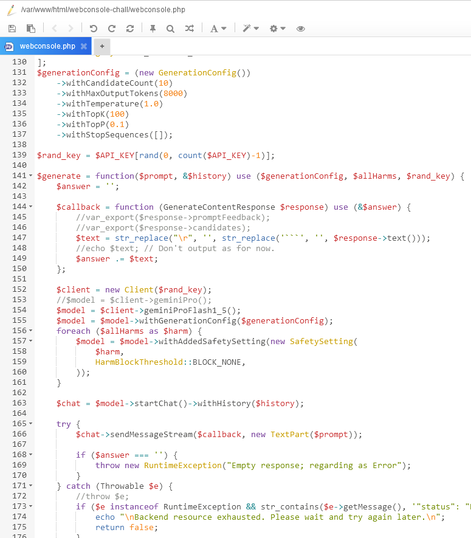This screenshot has width=471, height=538.
Task: Click the Save file icon
Action: 12,29
